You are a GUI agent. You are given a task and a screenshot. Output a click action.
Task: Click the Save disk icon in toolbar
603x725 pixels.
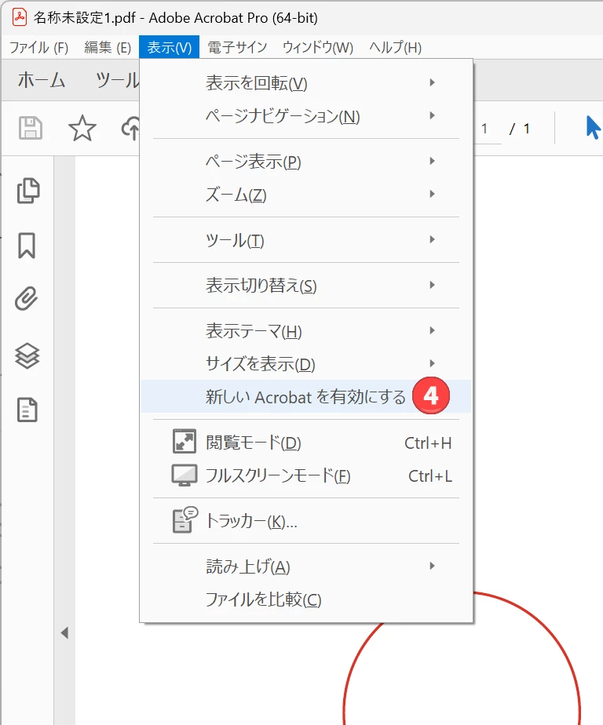click(31, 128)
